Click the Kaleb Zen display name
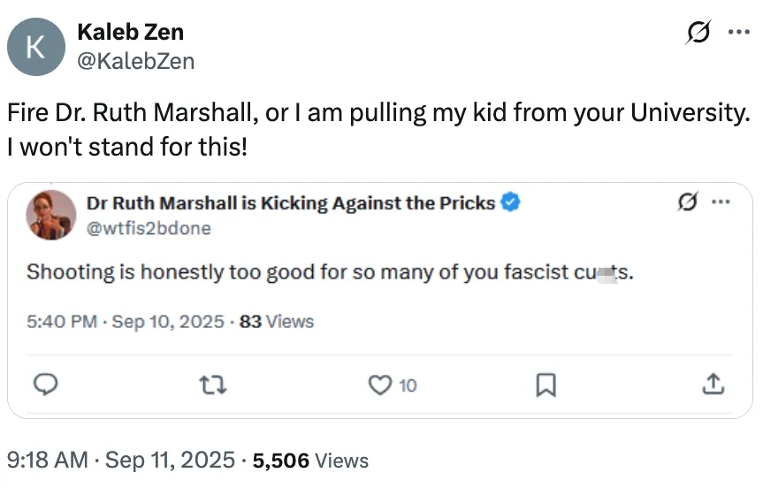Viewport: 763px width, 488px height. coord(130,34)
